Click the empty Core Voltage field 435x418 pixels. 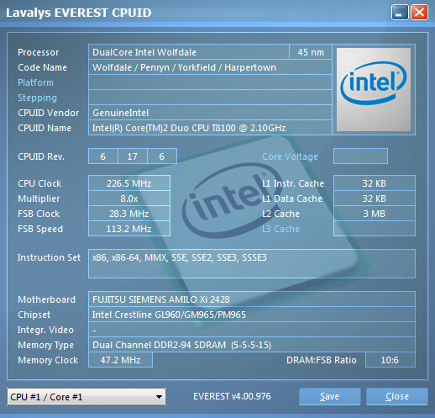pos(360,156)
